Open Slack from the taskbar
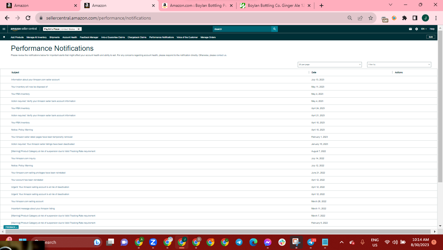 (x=282, y=242)
